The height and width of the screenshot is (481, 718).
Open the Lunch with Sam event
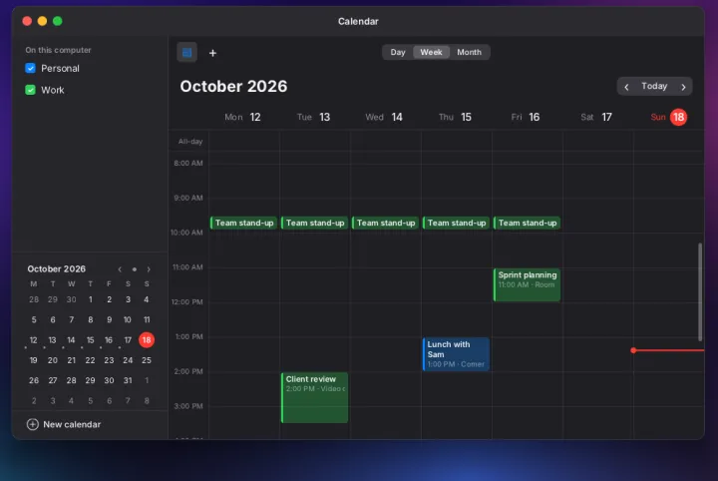pyautogui.click(x=456, y=354)
